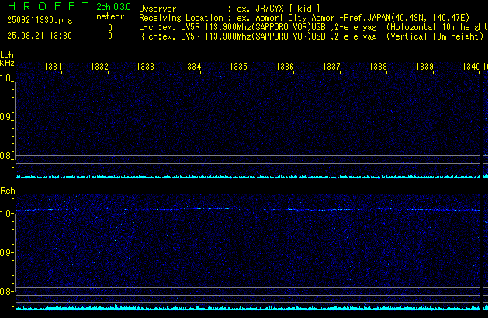Screen dimensions: 488x318
Task: Click the green 'meteor' label
Action: (x=109, y=16)
